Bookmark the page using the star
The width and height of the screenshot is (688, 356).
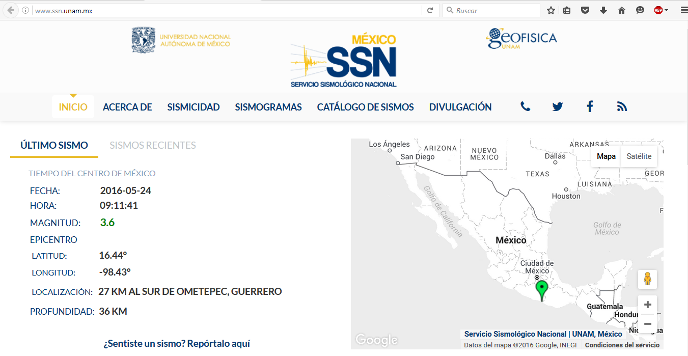click(551, 10)
